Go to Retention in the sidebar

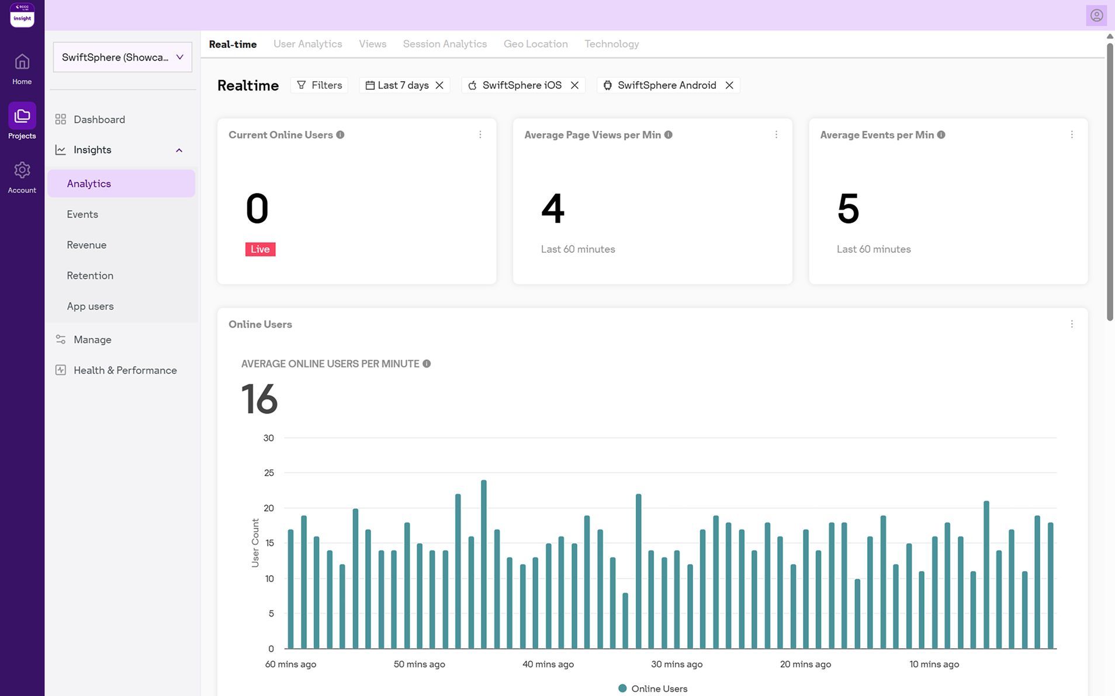click(90, 276)
